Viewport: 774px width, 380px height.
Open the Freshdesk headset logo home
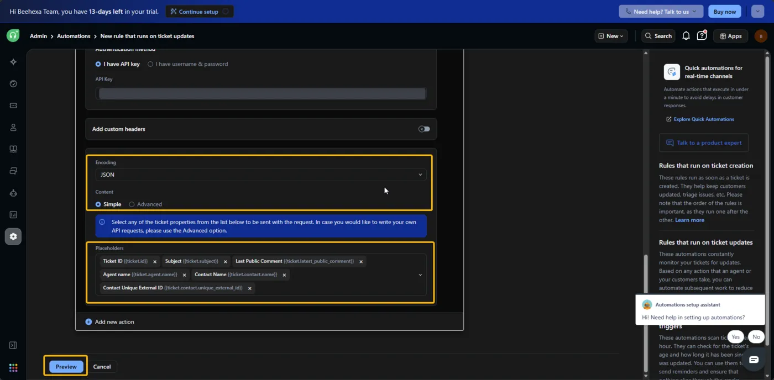[x=13, y=35]
